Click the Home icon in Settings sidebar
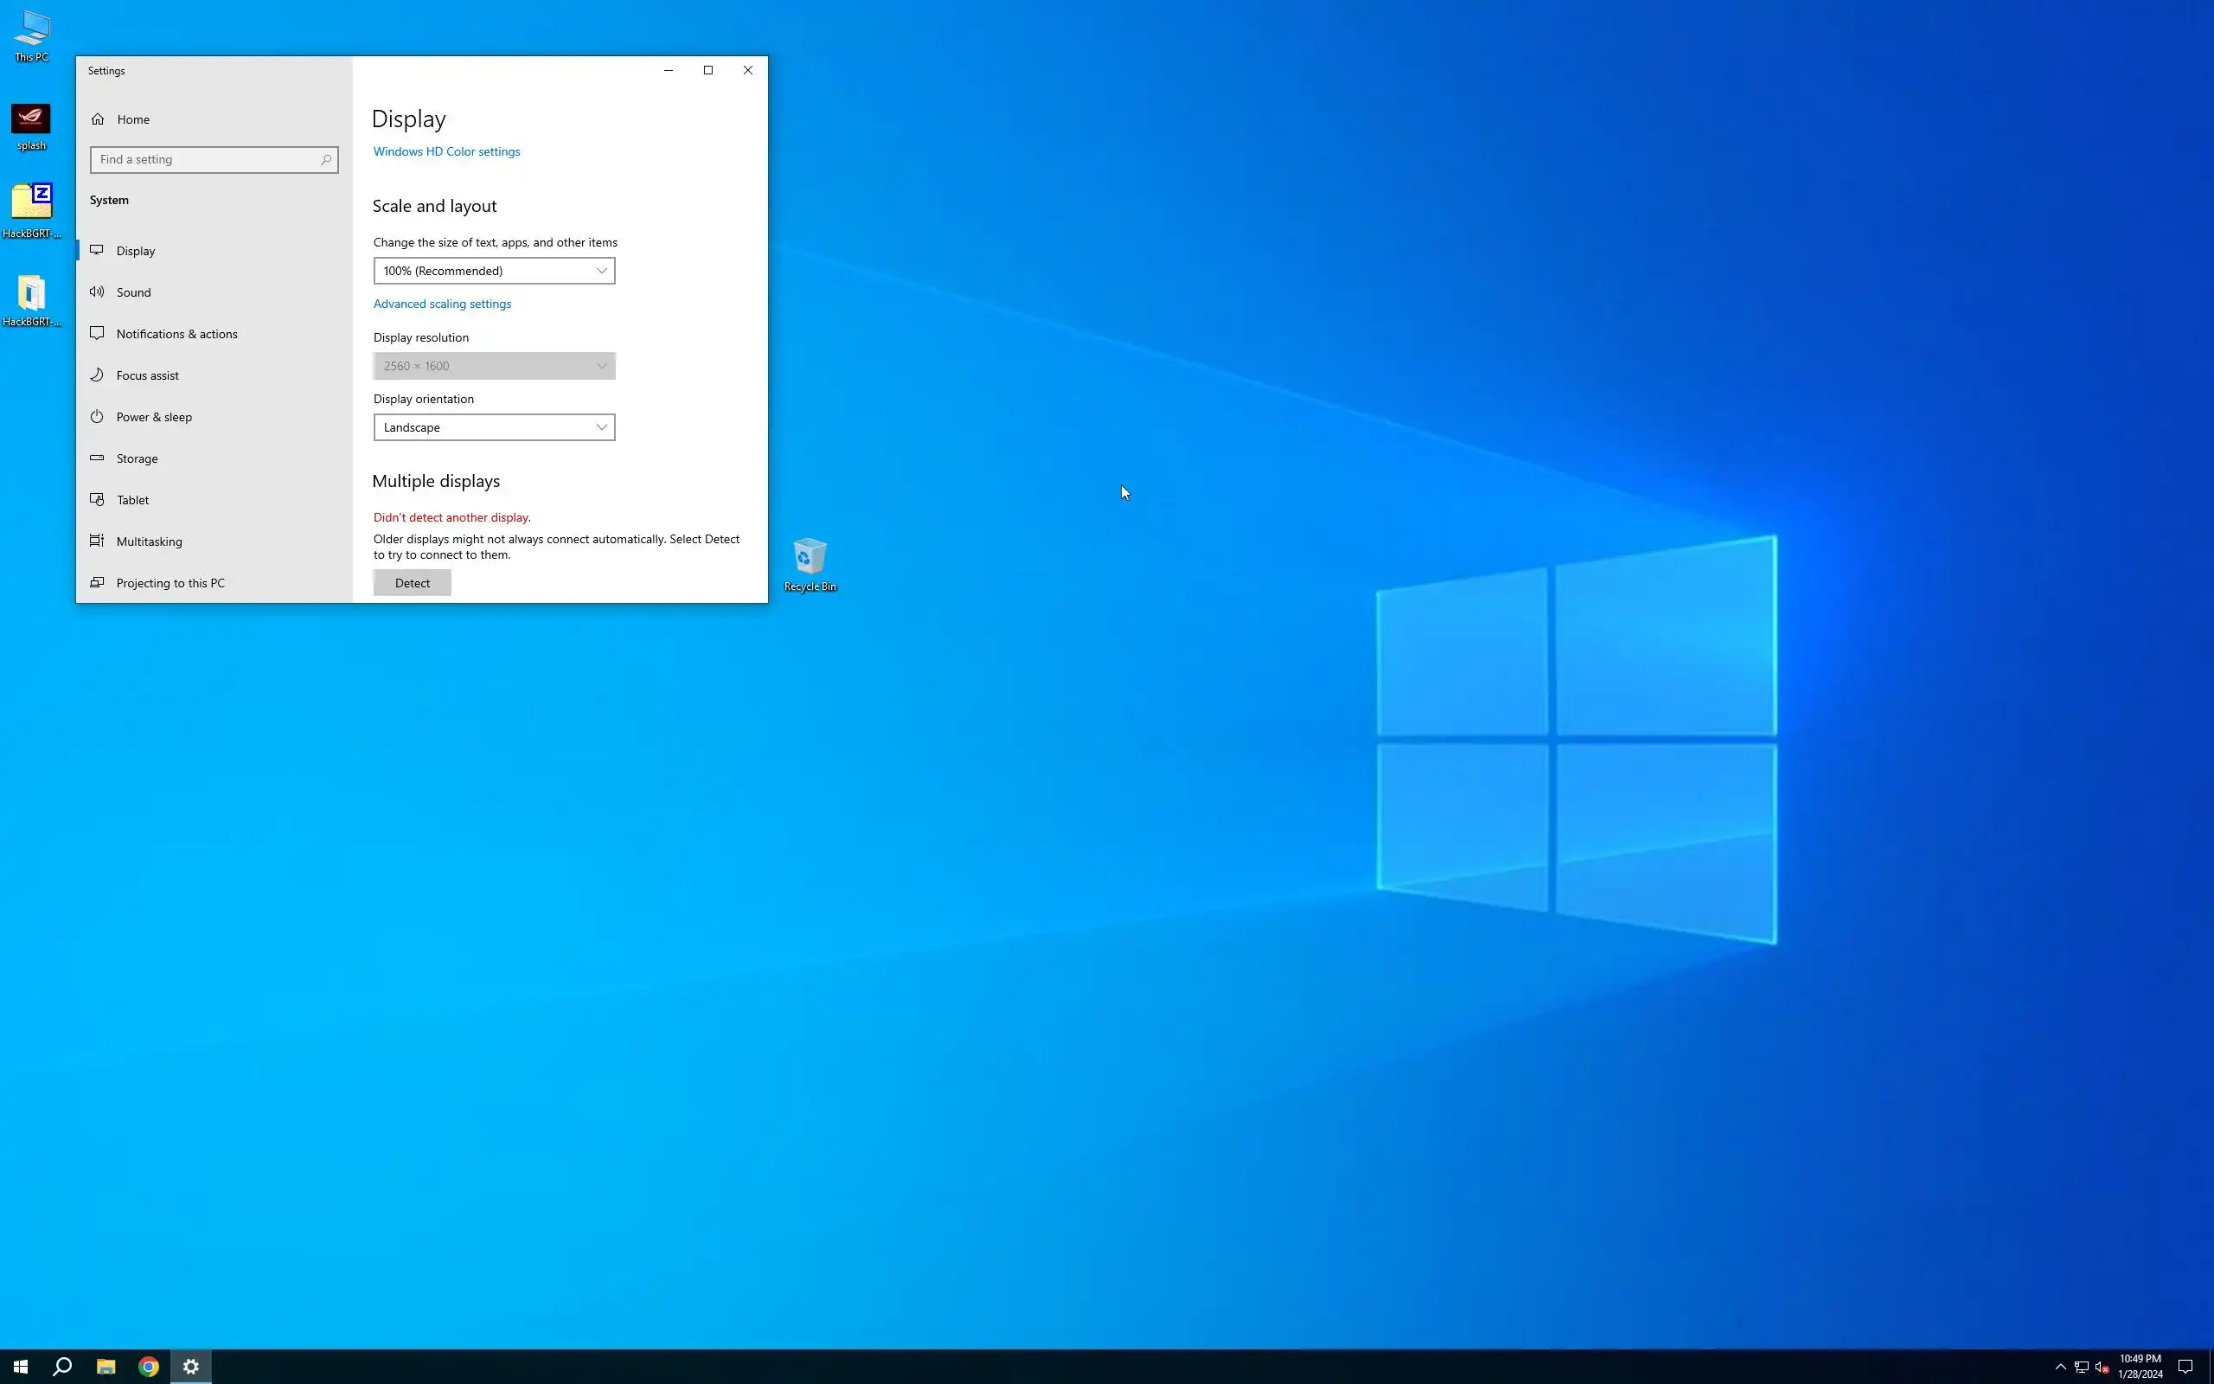This screenshot has height=1384, width=2214. (x=98, y=119)
